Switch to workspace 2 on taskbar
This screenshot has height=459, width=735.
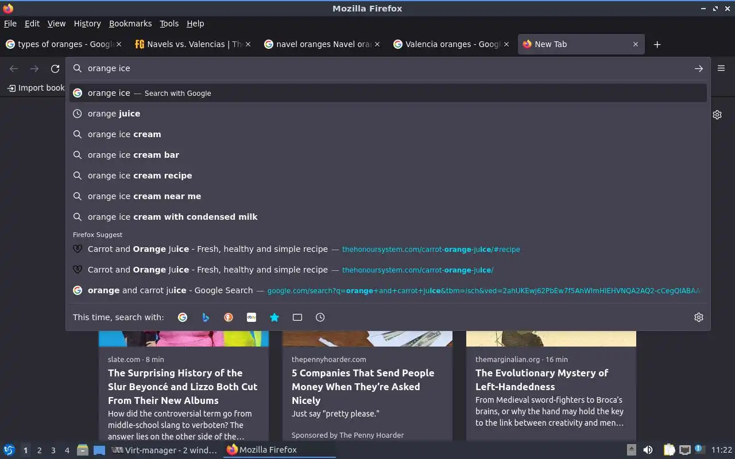(x=39, y=450)
